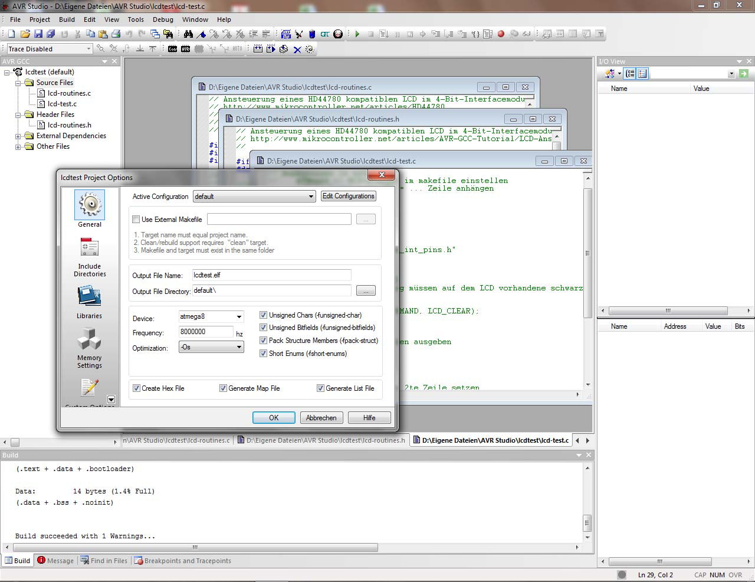755x582 pixels.
Task: Click the Abbrechen button
Action: [321, 418]
